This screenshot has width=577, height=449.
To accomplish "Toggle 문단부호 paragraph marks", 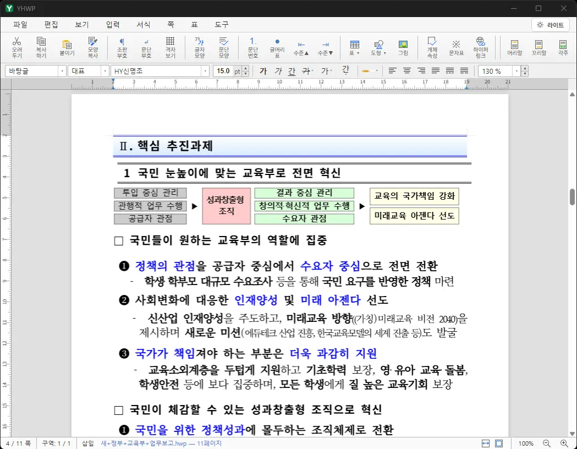I will point(146,47).
